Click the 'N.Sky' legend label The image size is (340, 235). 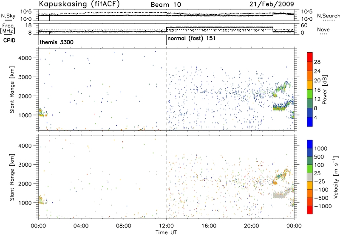point(8,16)
